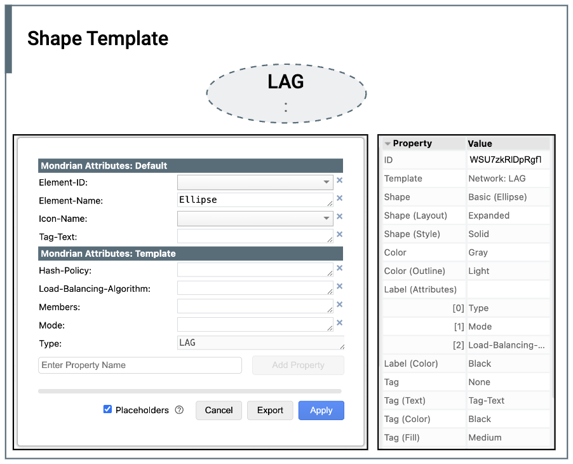Click the Enter Property Name field
The width and height of the screenshot is (573, 464).
click(x=140, y=365)
